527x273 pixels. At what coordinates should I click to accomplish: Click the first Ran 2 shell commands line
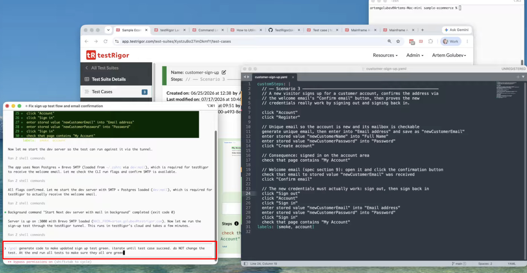[x=26, y=158]
